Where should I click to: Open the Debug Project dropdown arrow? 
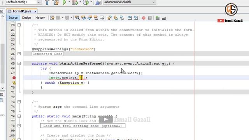[80, 2]
